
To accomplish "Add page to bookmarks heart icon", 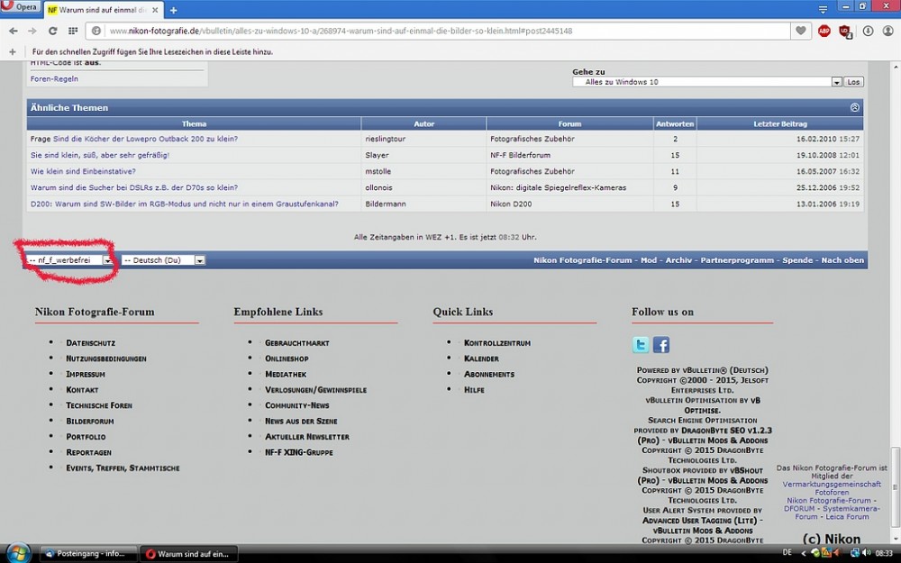I will pos(800,31).
